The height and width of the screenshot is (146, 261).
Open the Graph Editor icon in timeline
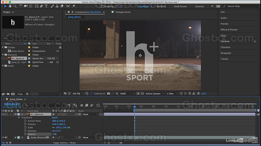(x=98, y=105)
